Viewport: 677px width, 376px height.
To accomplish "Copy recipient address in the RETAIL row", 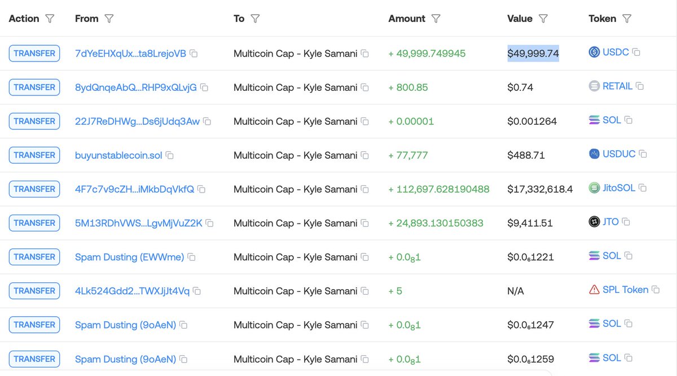I will (x=365, y=88).
